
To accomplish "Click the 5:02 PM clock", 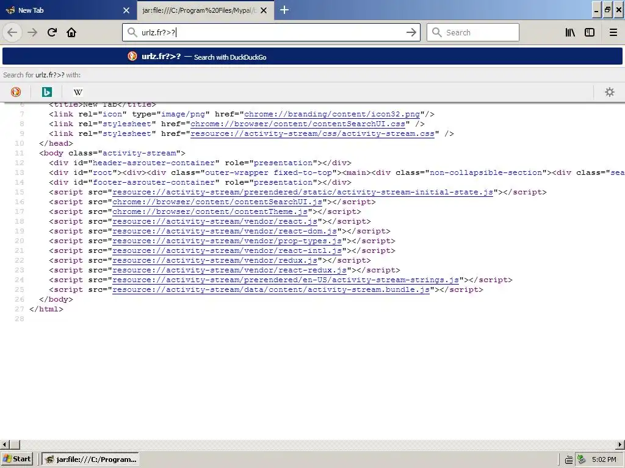I will (604, 459).
